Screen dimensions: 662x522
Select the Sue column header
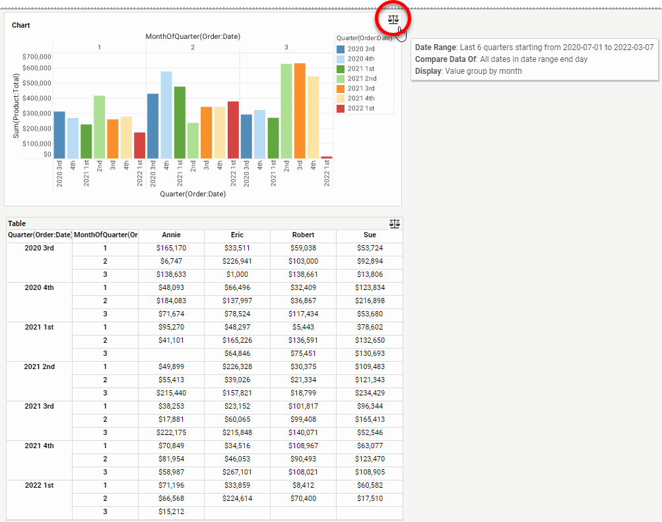369,235
